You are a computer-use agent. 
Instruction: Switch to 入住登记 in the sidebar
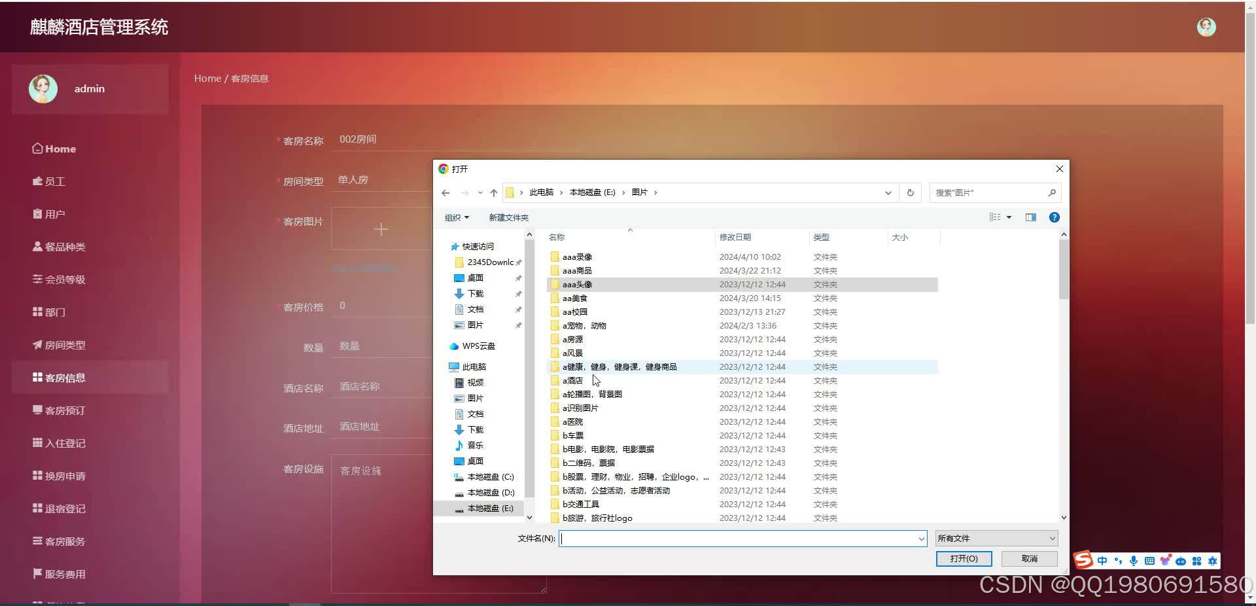(x=64, y=443)
